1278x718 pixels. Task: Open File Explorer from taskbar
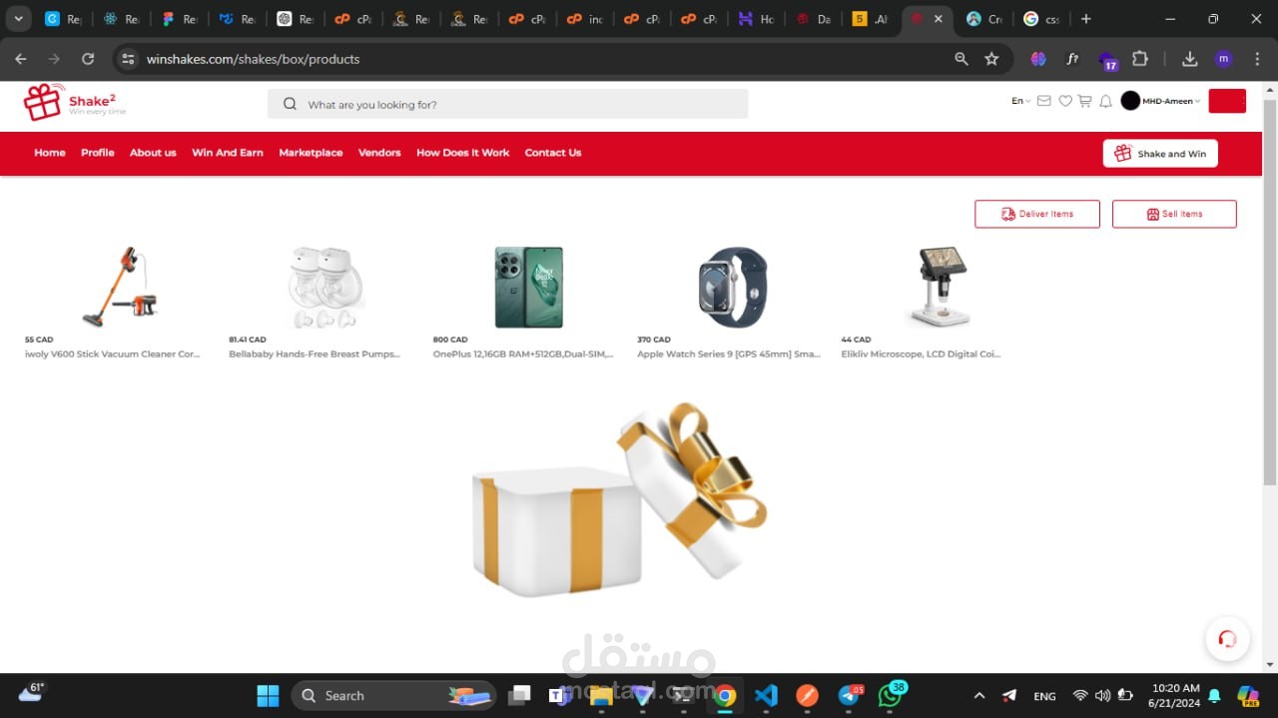coord(601,695)
